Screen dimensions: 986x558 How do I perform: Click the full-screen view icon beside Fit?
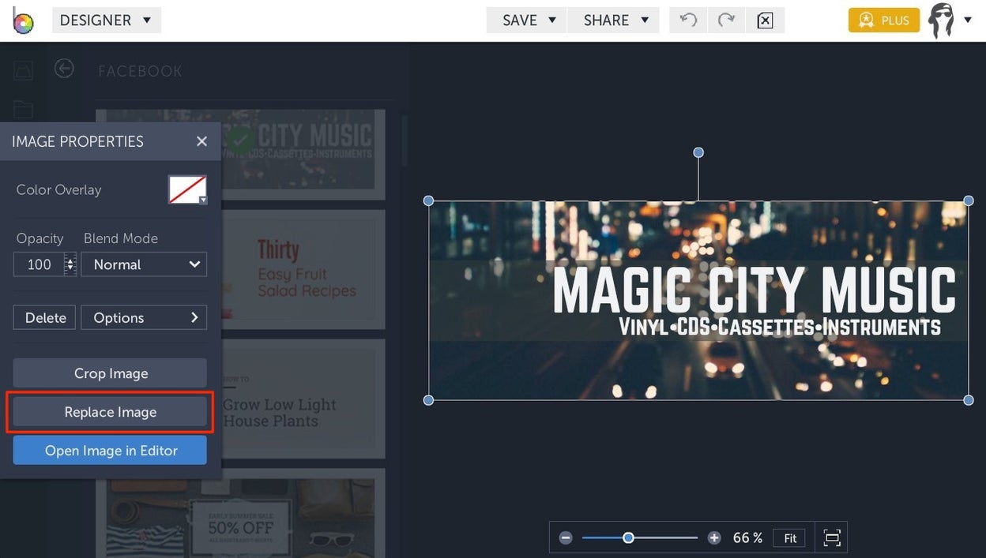click(x=831, y=537)
